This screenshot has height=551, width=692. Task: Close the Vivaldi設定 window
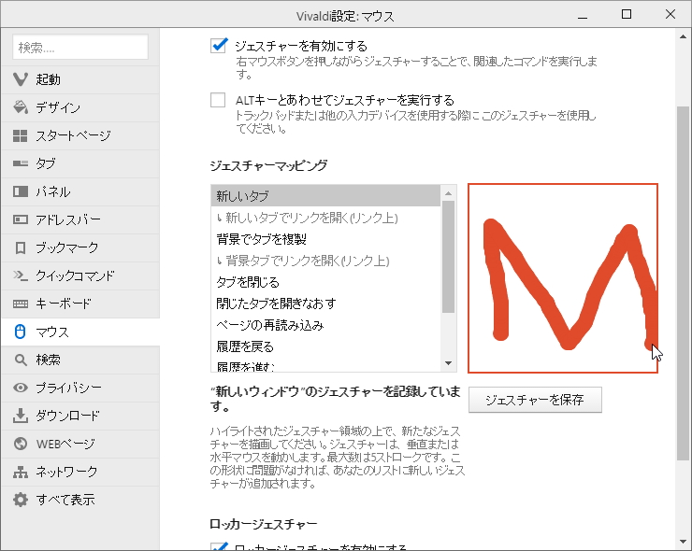[x=670, y=15]
